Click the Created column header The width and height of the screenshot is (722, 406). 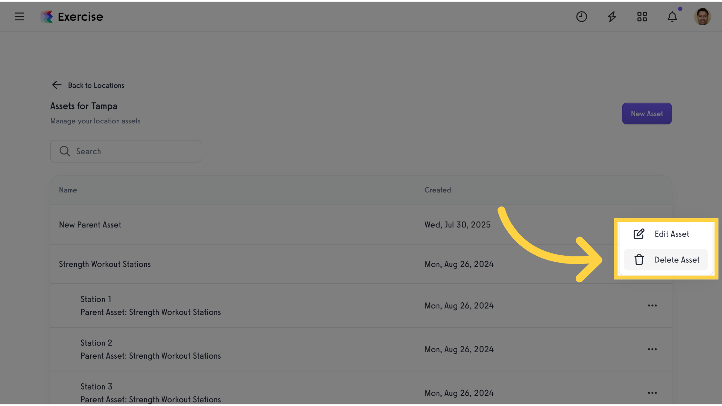click(x=438, y=190)
